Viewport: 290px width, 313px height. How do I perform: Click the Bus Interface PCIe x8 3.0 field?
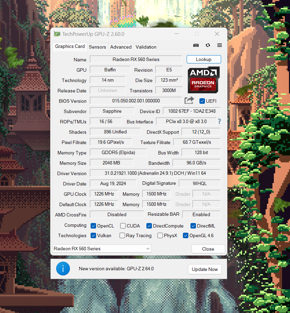click(186, 121)
